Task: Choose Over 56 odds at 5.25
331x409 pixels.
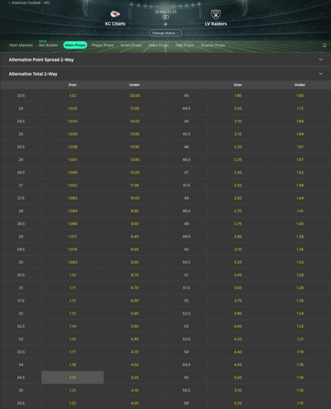Action: coord(238,403)
